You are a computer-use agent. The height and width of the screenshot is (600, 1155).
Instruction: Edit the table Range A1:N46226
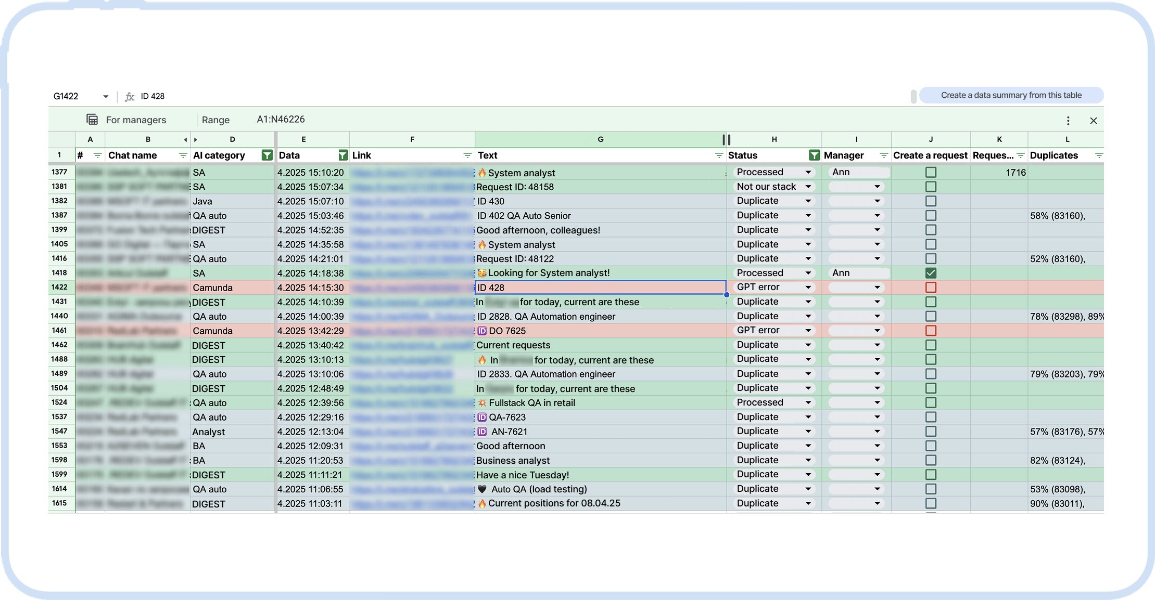(281, 120)
